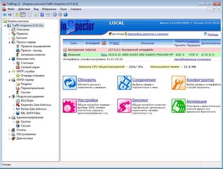
Task: Select Корень консоли root node
Action: (18, 21)
